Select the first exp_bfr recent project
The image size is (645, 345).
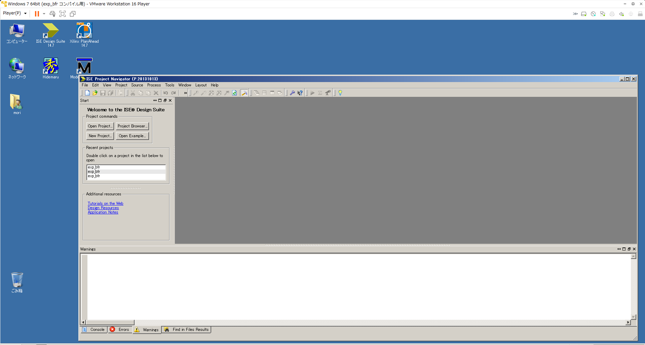pos(126,167)
